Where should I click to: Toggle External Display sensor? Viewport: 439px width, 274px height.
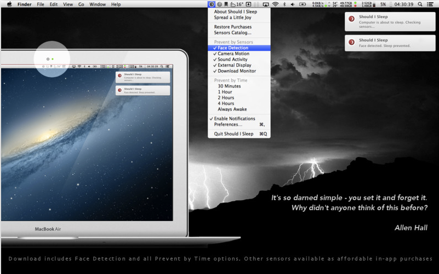click(x=239, y=65)
